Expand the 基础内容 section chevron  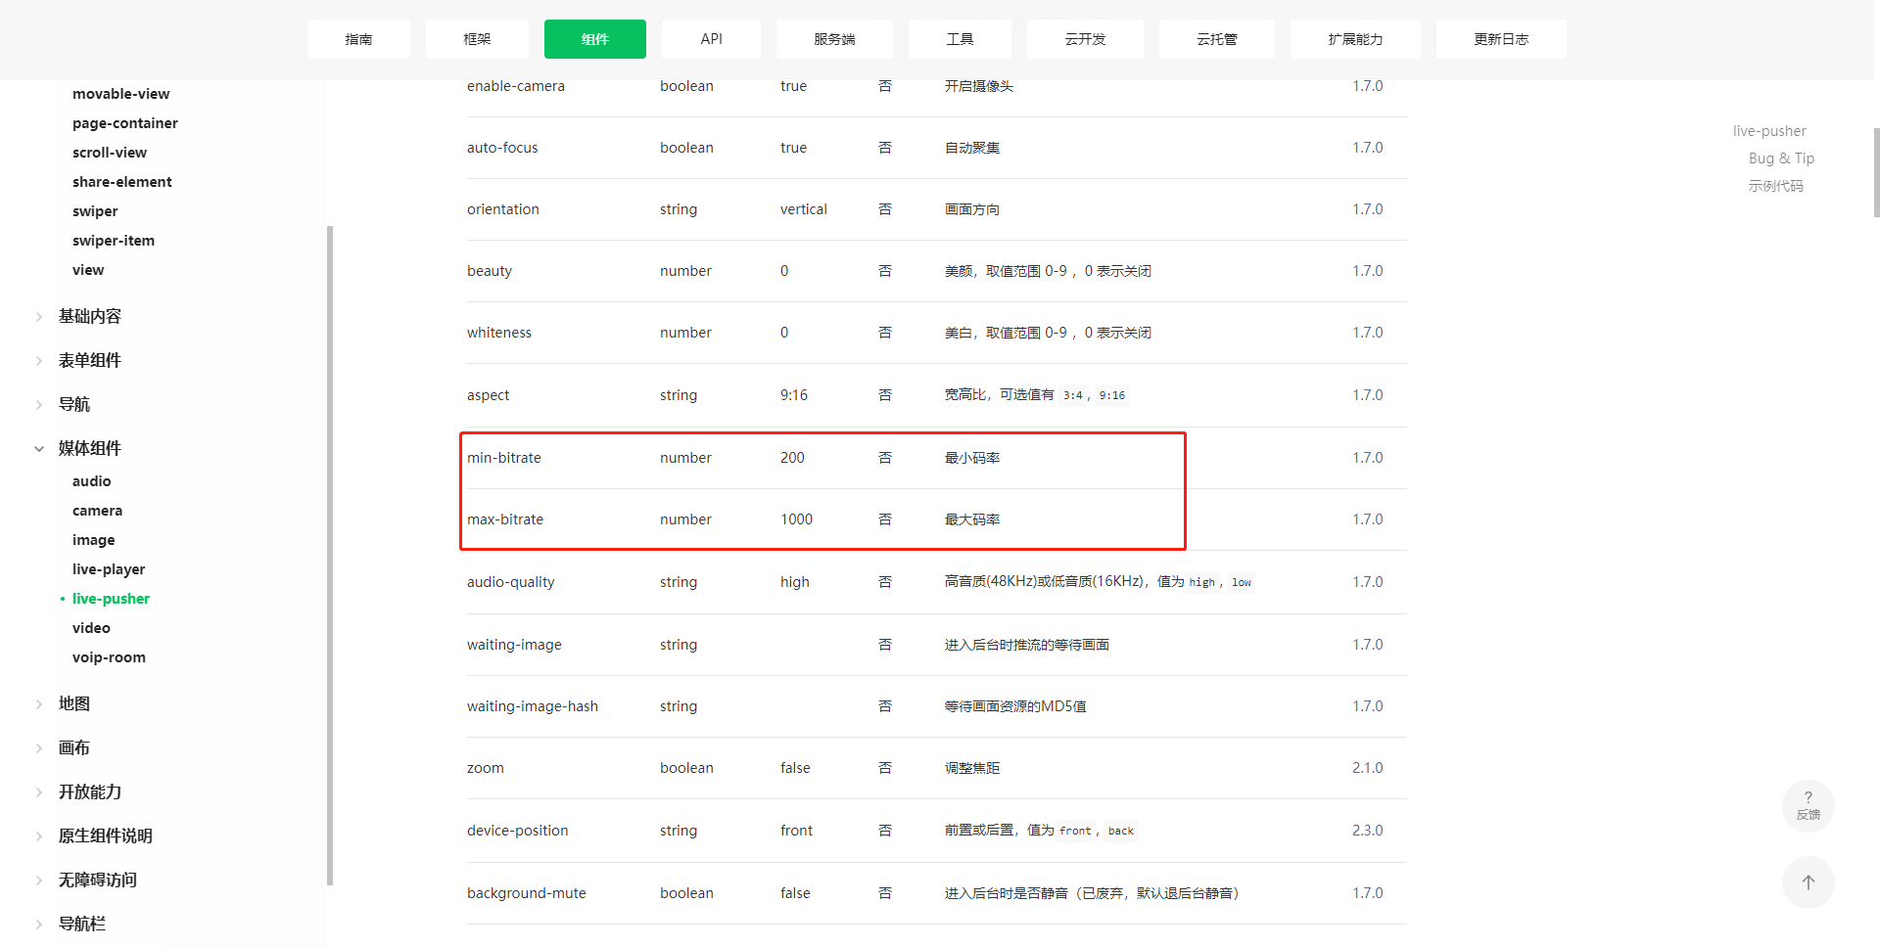(39, 316)
